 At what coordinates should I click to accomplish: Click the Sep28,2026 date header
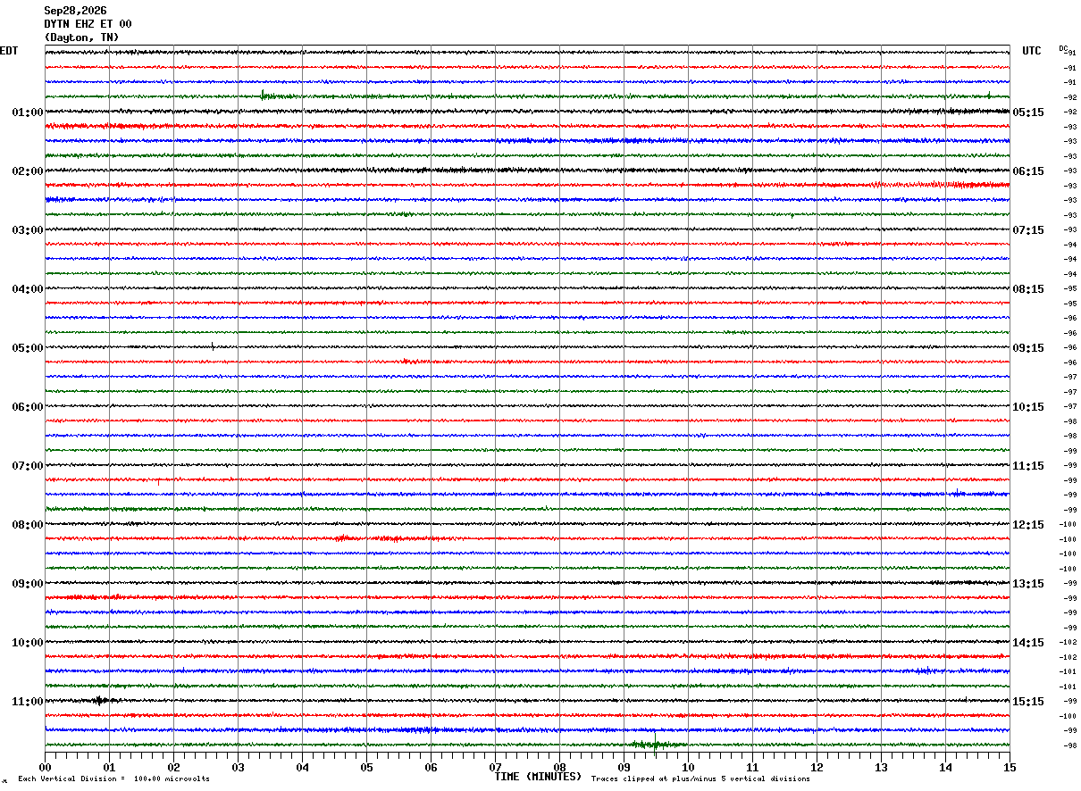click(75, 11)
